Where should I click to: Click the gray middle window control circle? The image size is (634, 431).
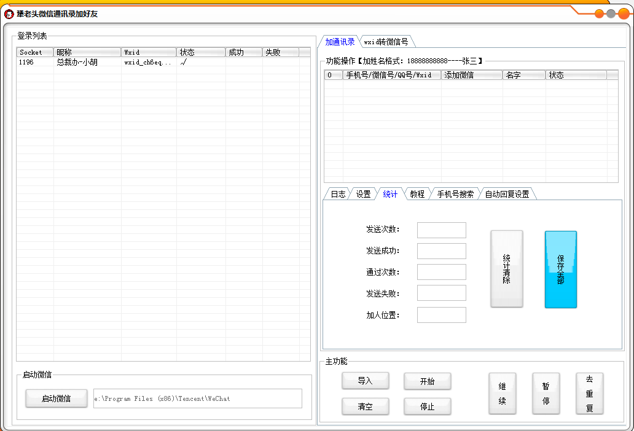coord(611,14)
